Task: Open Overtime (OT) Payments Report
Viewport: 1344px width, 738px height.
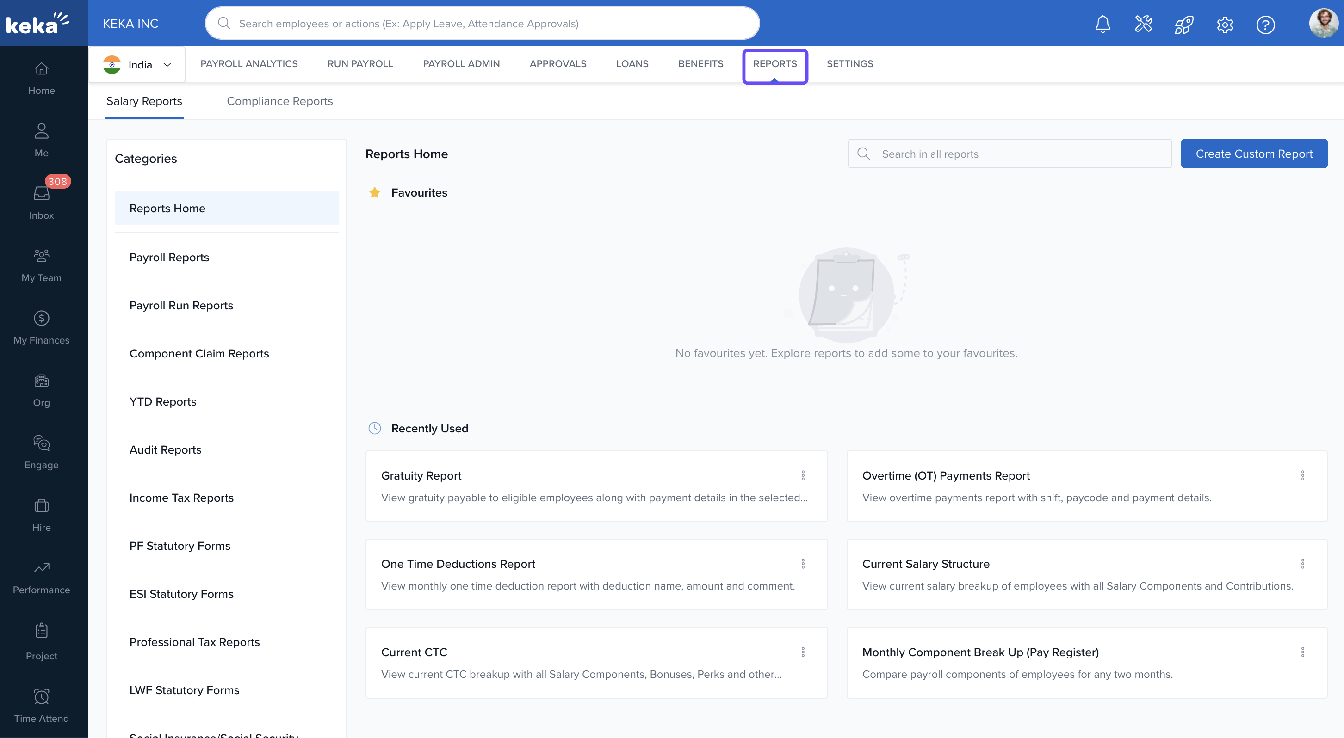Action: (945, 475)
